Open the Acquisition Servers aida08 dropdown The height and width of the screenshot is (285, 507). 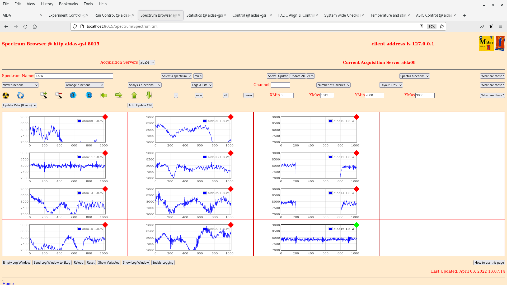(147, 63)
